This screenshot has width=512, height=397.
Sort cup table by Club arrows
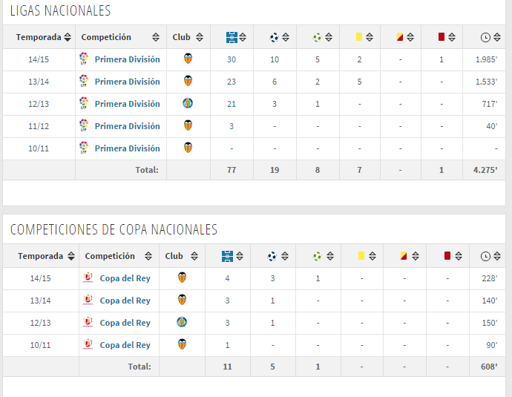pyautogui.click(x=194, y=256)
